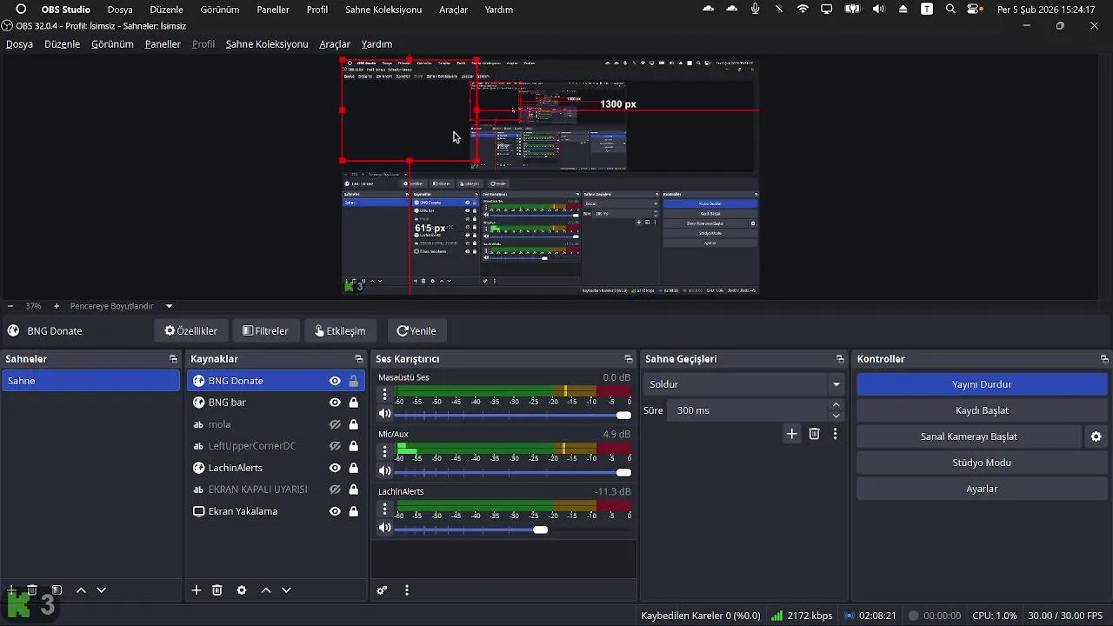The image size is (1113, 626).
Task: Open Masaüstü Ses three-dot options
Action: [x=385, y=394]
